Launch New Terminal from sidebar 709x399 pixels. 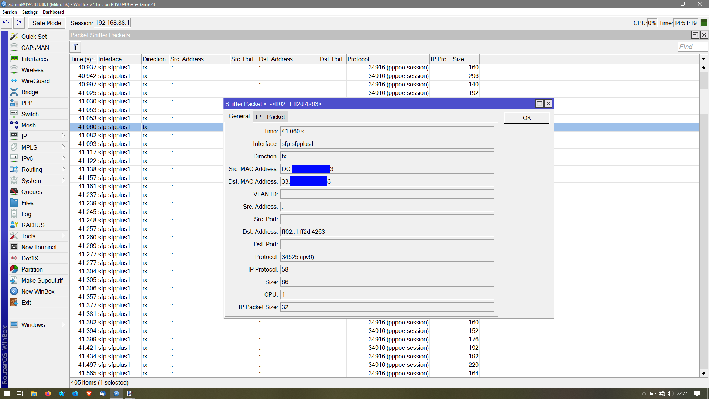(39, 247)
